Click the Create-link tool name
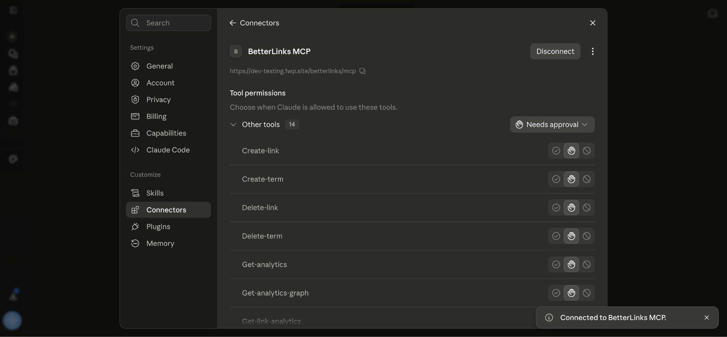This screenshot has height=337, width=727. tap(260, 151)
